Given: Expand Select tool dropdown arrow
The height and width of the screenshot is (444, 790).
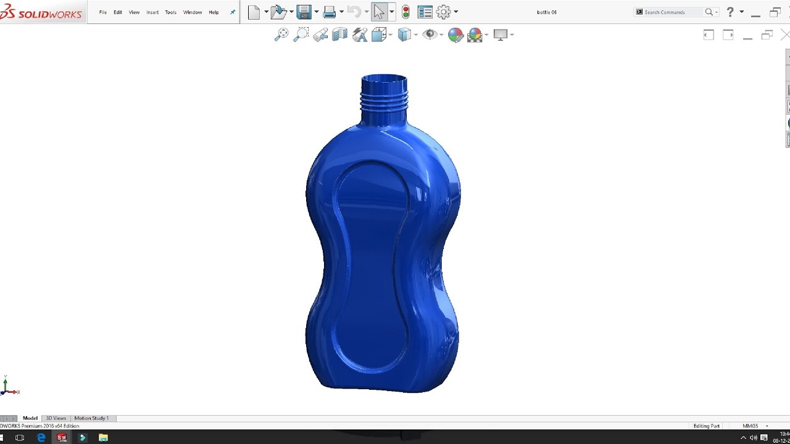Looking at the screenshot, I should (391, 12).
